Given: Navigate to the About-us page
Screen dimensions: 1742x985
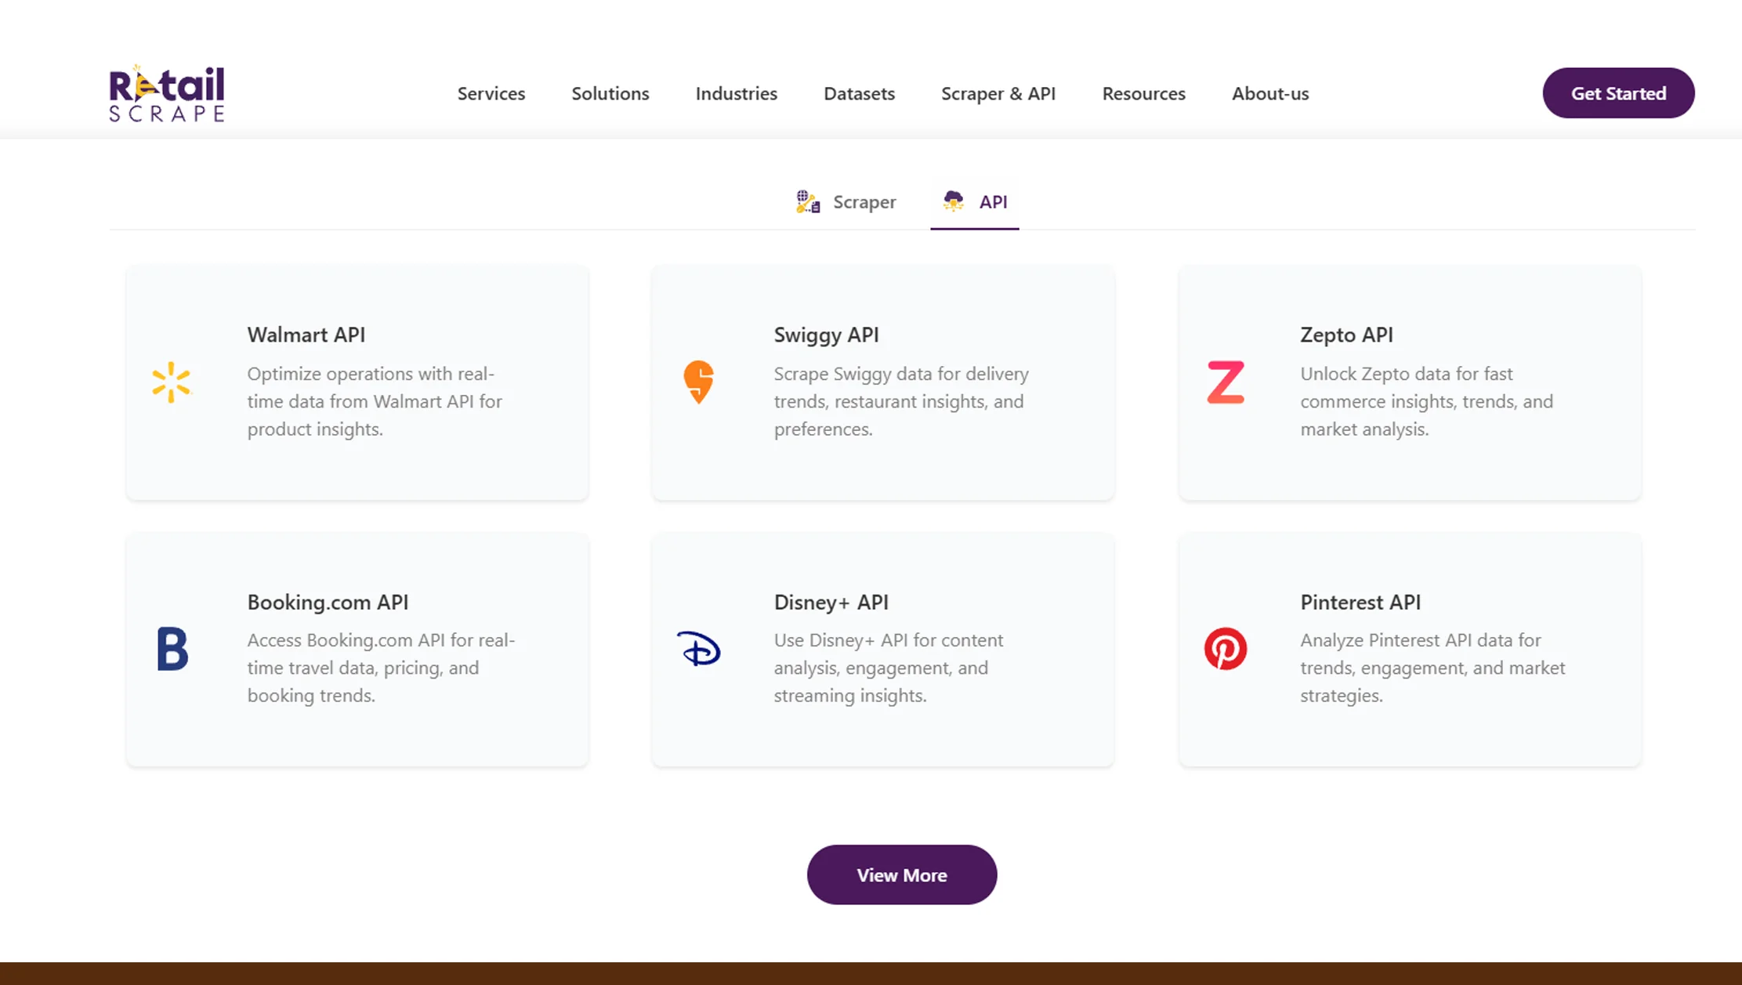Looking at the screenshot, I should point(1269,93).
